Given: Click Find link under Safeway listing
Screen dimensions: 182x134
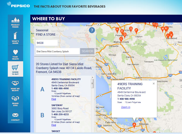Looking at the screenshot, I should [x=54, y=125].
